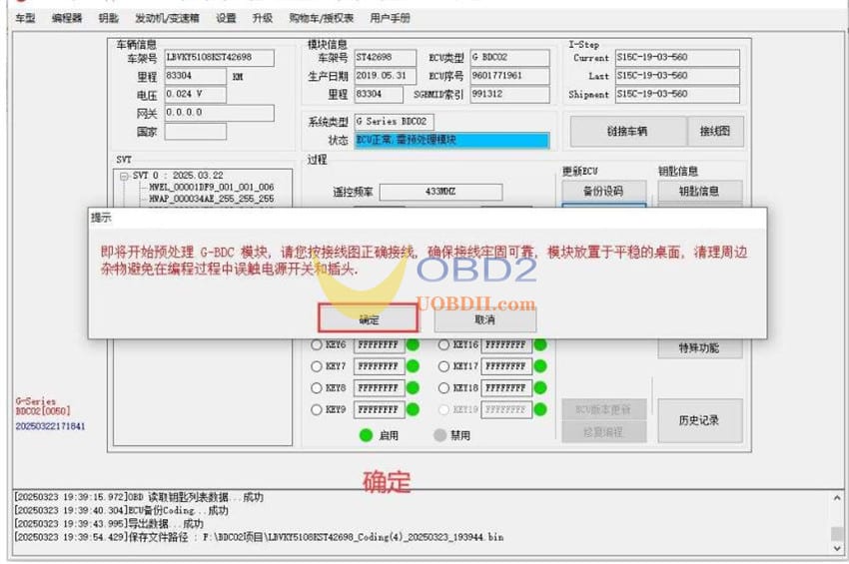Click the greyed ECU版本更新 button
Image resolution: width=849 pixels, height=564 pixels.
click(603, 409)
